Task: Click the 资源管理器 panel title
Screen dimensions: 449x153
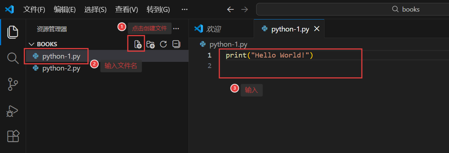Action: click(52, 29)
